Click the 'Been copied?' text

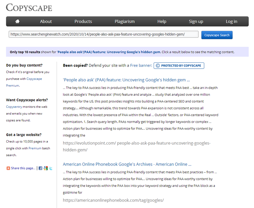[75, 65]
